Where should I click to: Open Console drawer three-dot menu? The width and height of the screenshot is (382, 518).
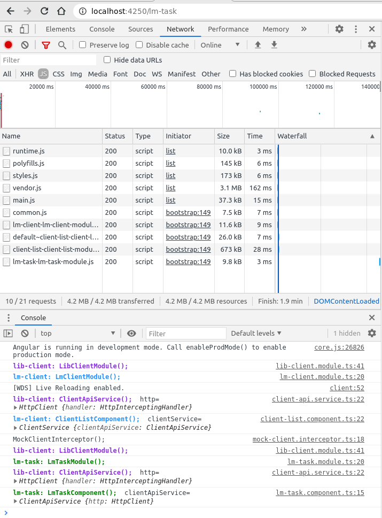pos(9,318)
